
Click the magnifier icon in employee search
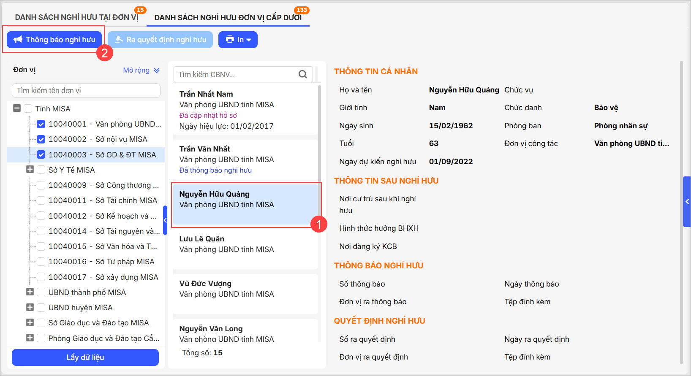pyautogui.click(x=302, y=74)
